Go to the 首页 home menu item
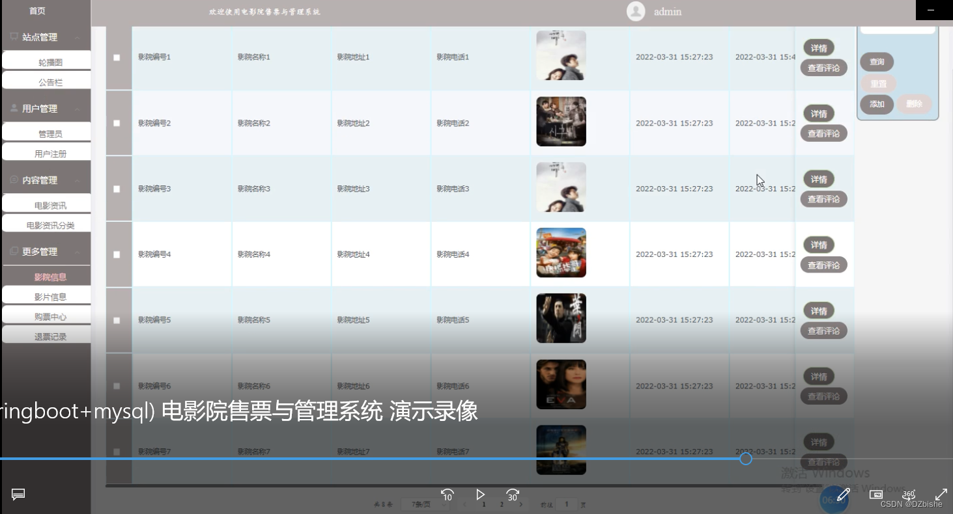 point(38,11)
